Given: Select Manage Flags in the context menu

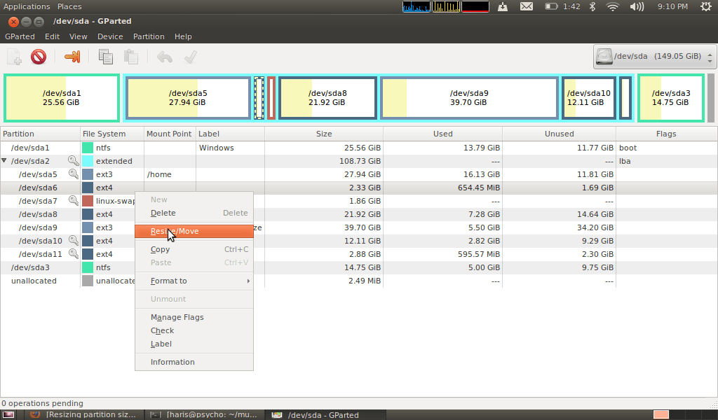Looking at the screenshot, I should coord(177,317).
